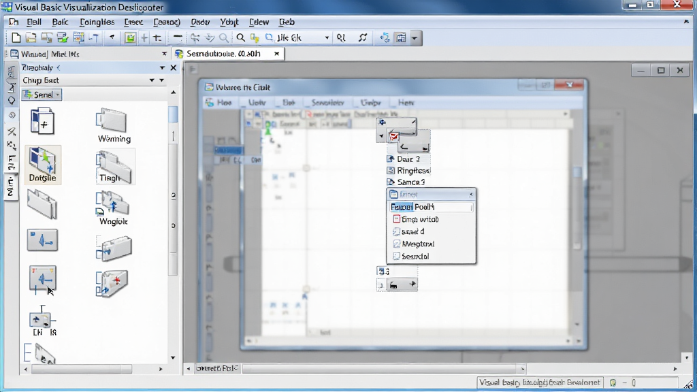Select the EH IS toolbox item

coord(43,321)
